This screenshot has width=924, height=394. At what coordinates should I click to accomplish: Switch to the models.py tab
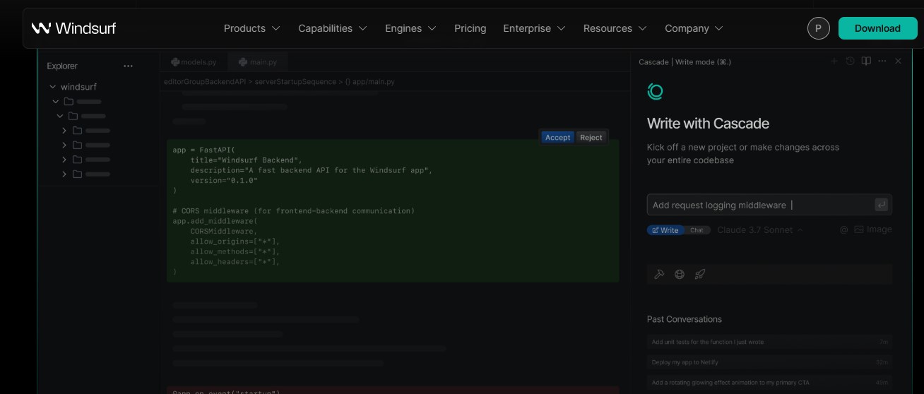click(194, 62)
